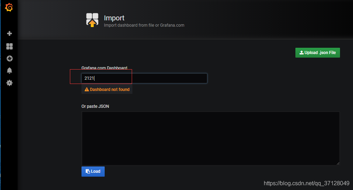Screen dimensions: 353x190
Task: Click the Create plus icon in sidebar
Action: 9,34
